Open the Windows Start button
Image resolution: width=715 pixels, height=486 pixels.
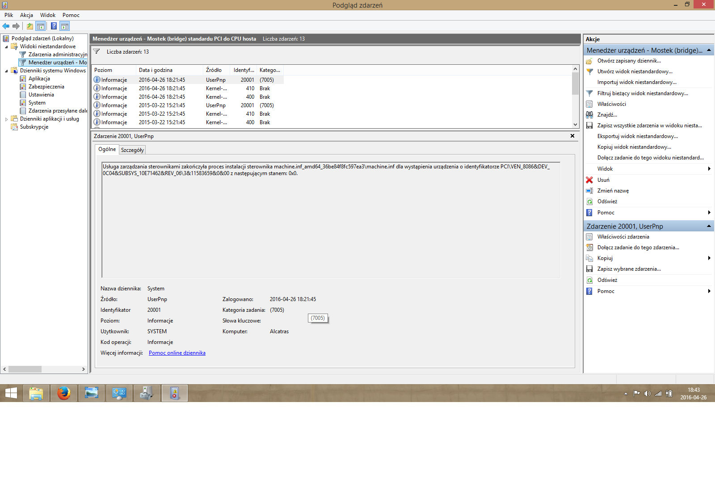(11, 393)
